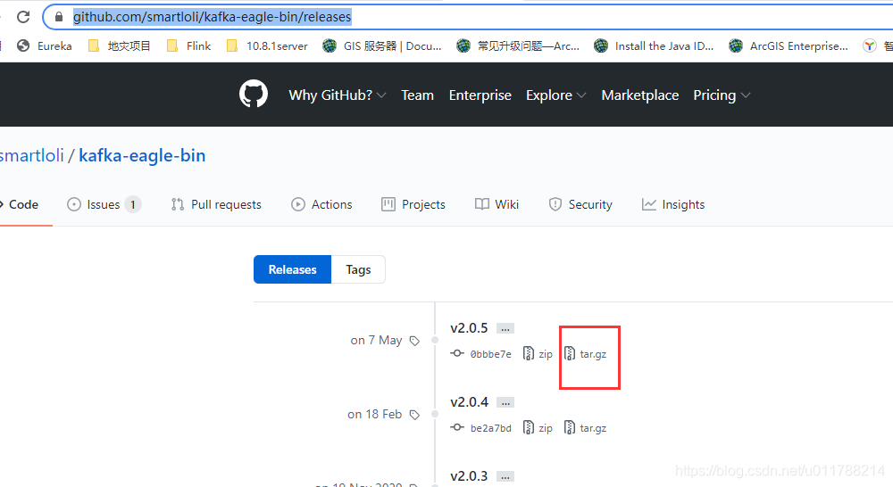
Task: Expand the Pricing dropdown menu
Action: (x=722, y=95)
